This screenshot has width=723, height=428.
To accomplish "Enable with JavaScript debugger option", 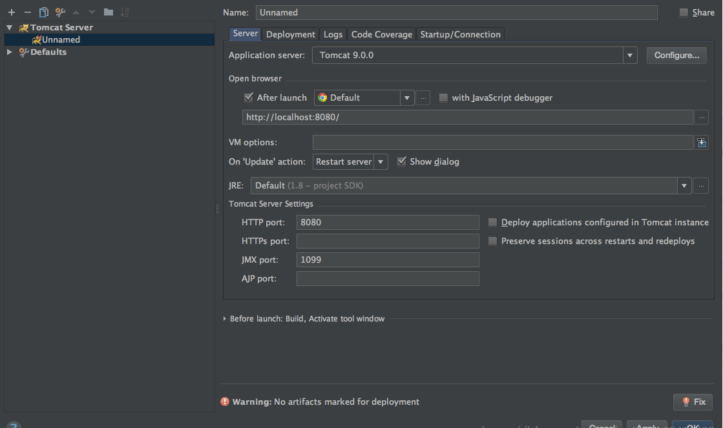I will pos(443,97).
